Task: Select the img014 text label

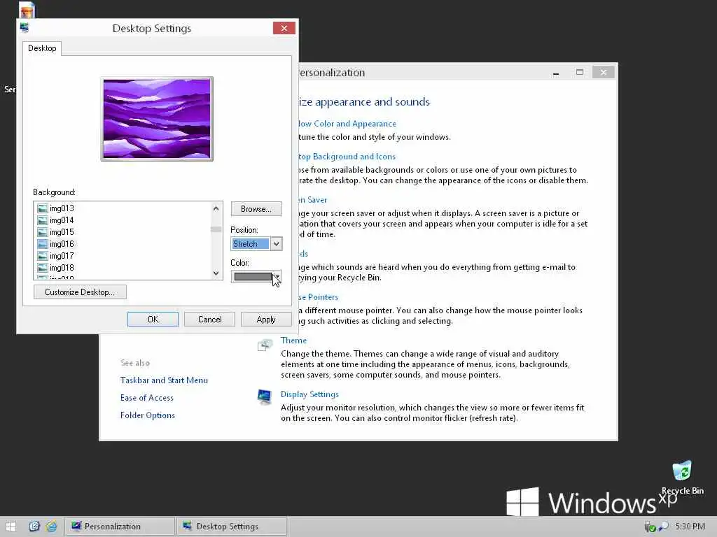Action: pyautogui.click(x=62, y=220)
